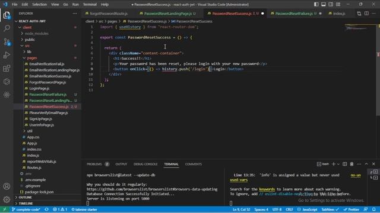Open the Run and Debug view
The image size is (380, 213).
7,55
